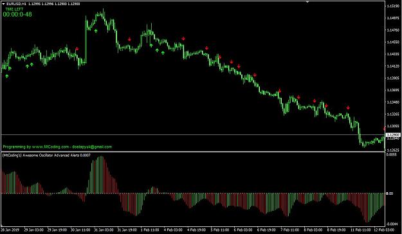Click the 8 Feb 19:00 time axis label
The height and width of the screenshot is (234, 402).
336,230
